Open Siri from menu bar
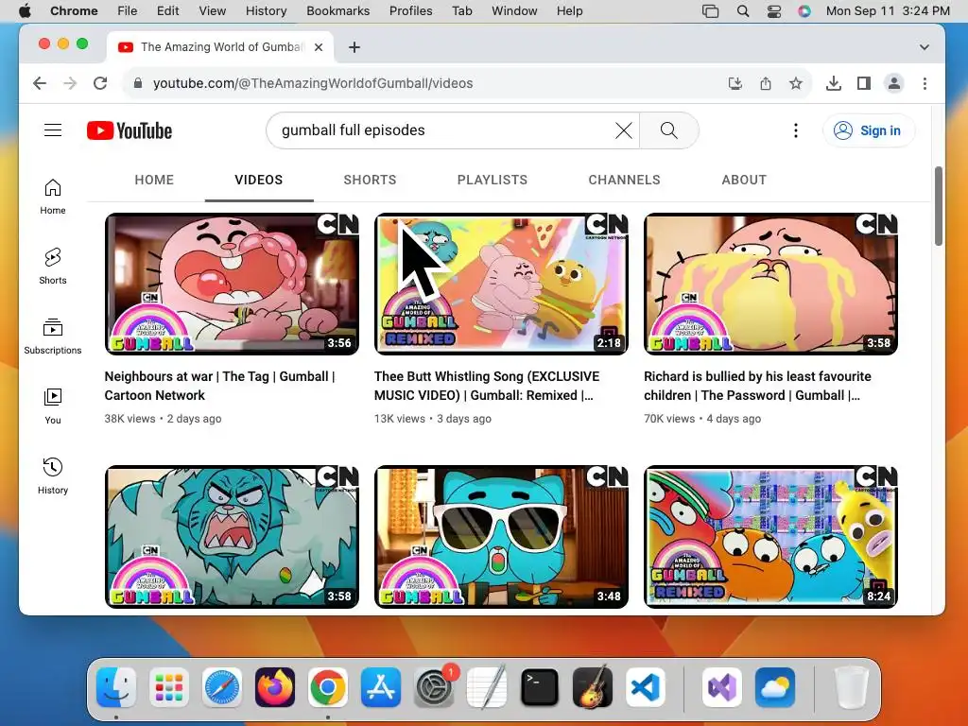Viewport: 968px width, 726px height. pyautogui.click(x=804, y=10)
